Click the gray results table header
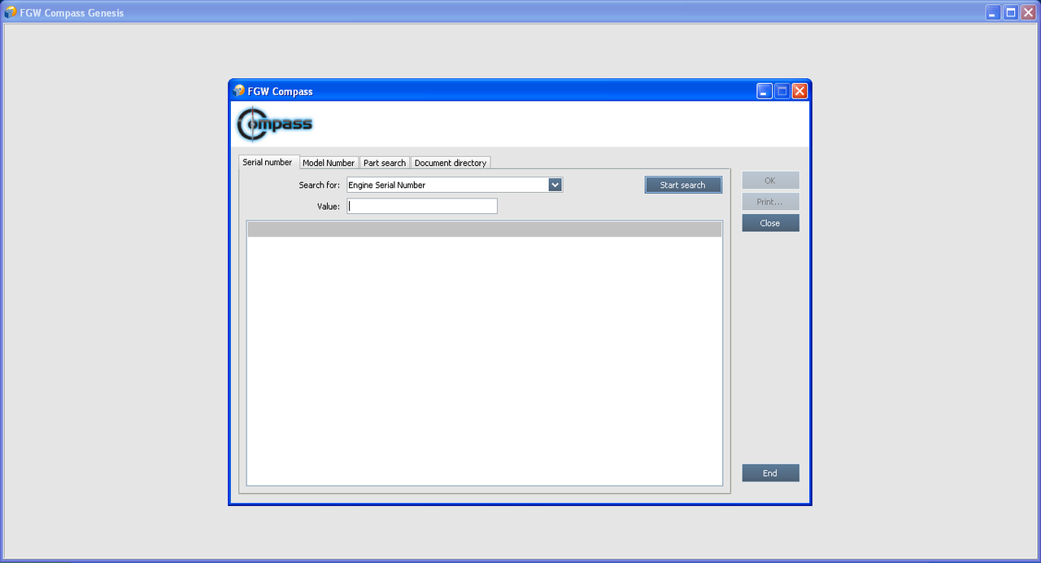 485,229
